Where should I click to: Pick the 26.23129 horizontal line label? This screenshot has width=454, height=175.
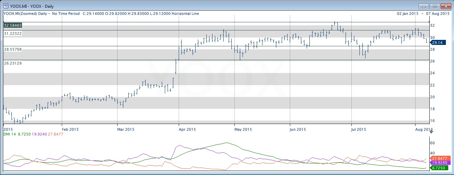pyautogui.click(x=13, y=63)
